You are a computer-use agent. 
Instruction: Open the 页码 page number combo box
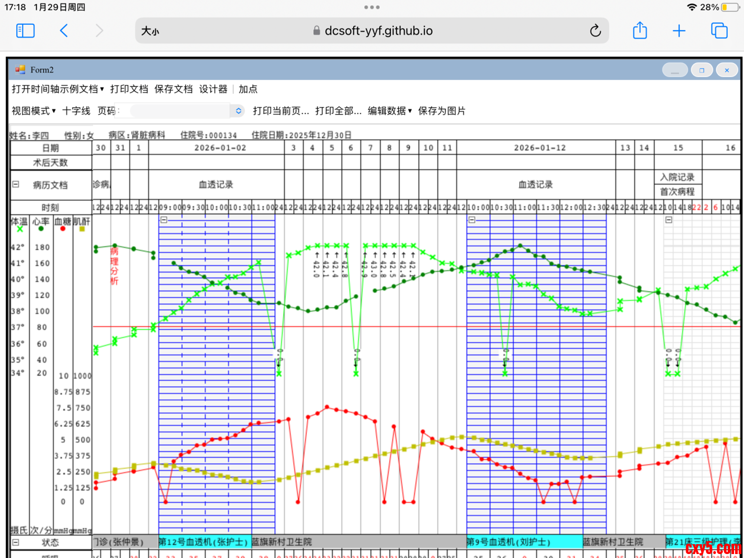[238, 111]
